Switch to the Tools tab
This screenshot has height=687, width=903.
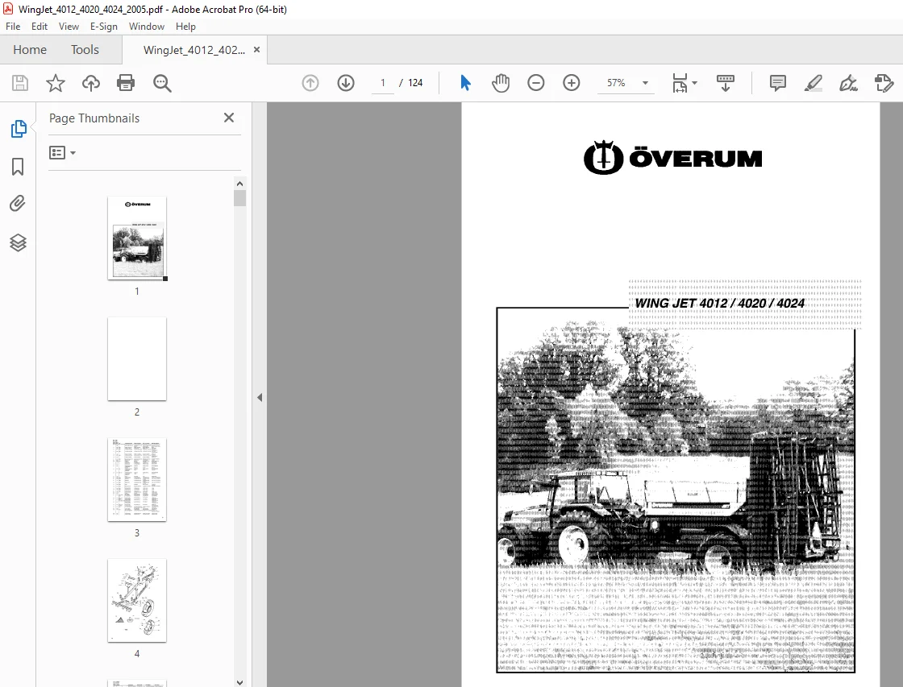tap(85, 50)
